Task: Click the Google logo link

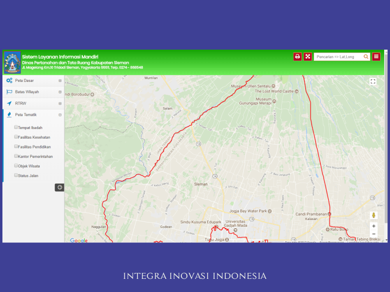Action: coord(78,240)
